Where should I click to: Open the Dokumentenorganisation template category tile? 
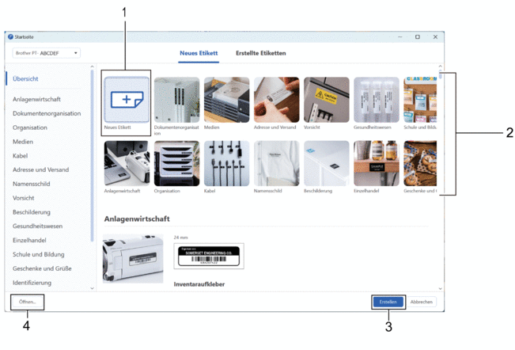tap(176, 100)
